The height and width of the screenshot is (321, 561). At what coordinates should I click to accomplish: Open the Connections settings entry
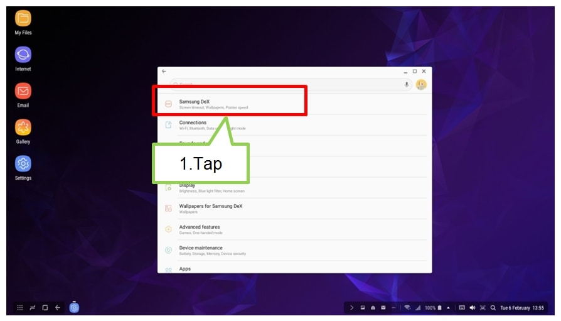click(x=294, y=124)
